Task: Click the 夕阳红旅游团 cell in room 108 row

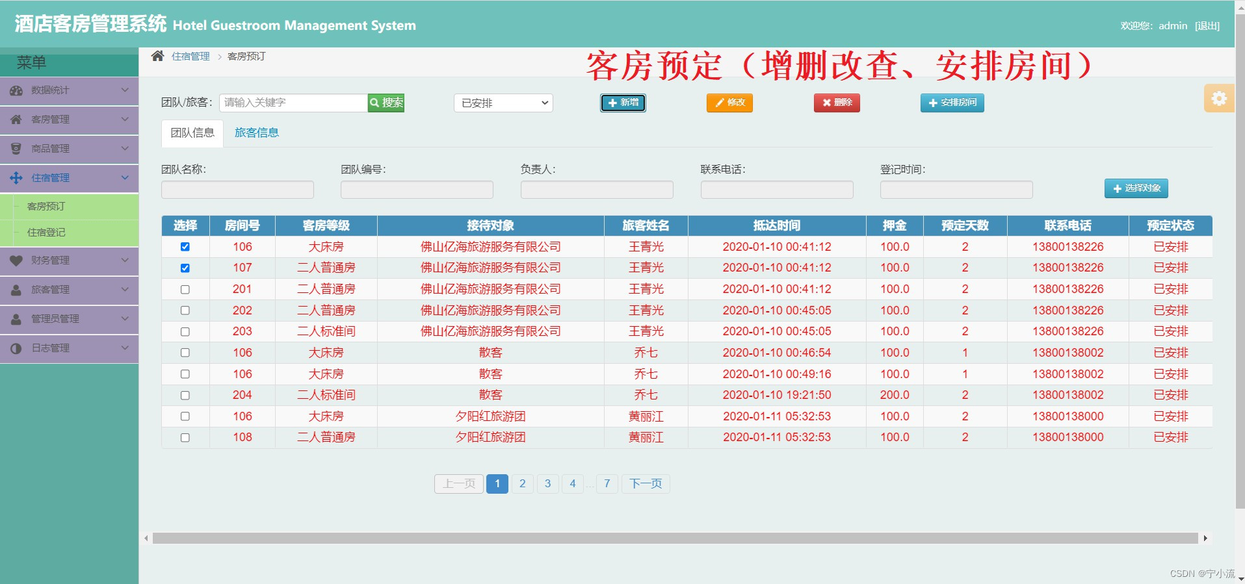Action: click(490, 437)
